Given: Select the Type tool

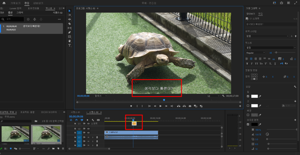Looking at the screenshot, I should coord(70,45).
